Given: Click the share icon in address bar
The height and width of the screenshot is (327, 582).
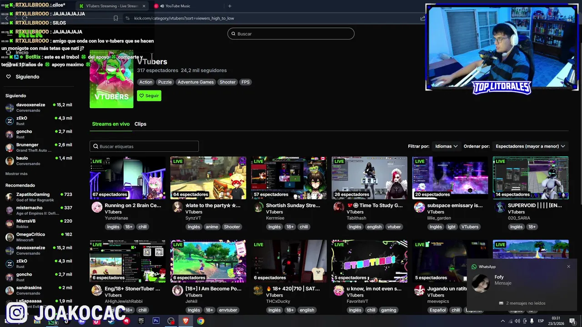Looking at the screenshot, I should tap(422, 18).
